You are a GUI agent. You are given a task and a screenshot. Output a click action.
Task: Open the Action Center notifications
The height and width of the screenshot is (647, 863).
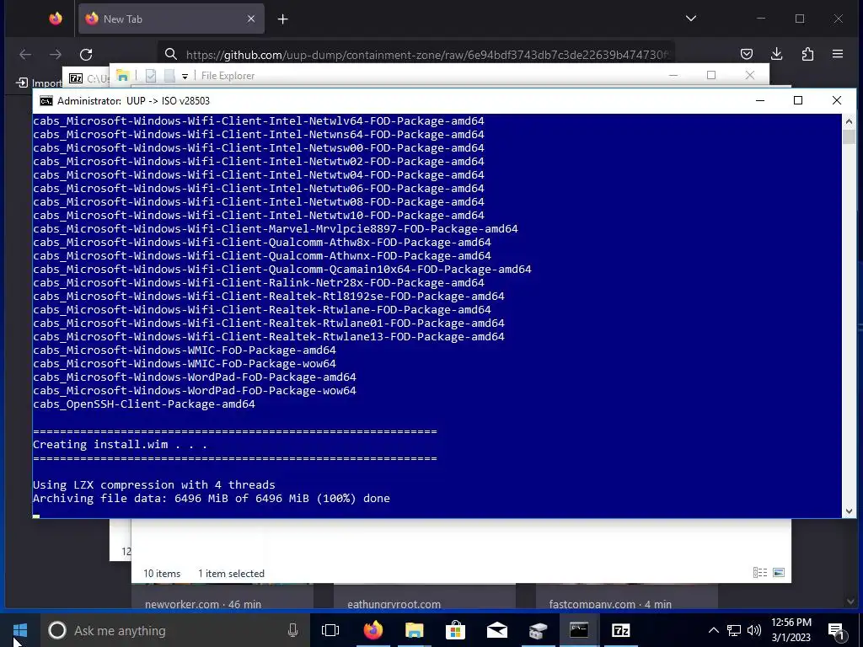click(x=837, y=630)
